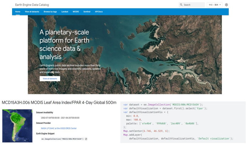Open the API Docs tab
Screen dimensions: 246x152
99,12
